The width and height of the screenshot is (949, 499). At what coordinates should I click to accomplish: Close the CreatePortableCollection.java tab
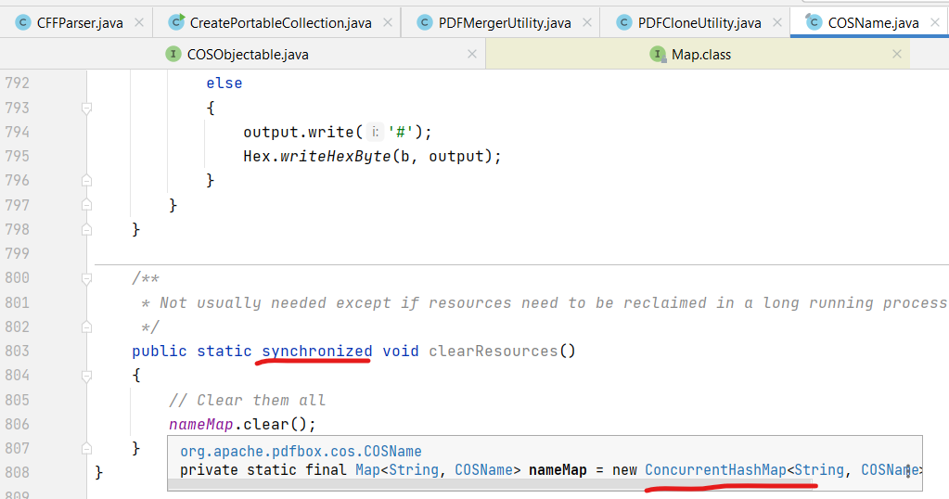388,22
